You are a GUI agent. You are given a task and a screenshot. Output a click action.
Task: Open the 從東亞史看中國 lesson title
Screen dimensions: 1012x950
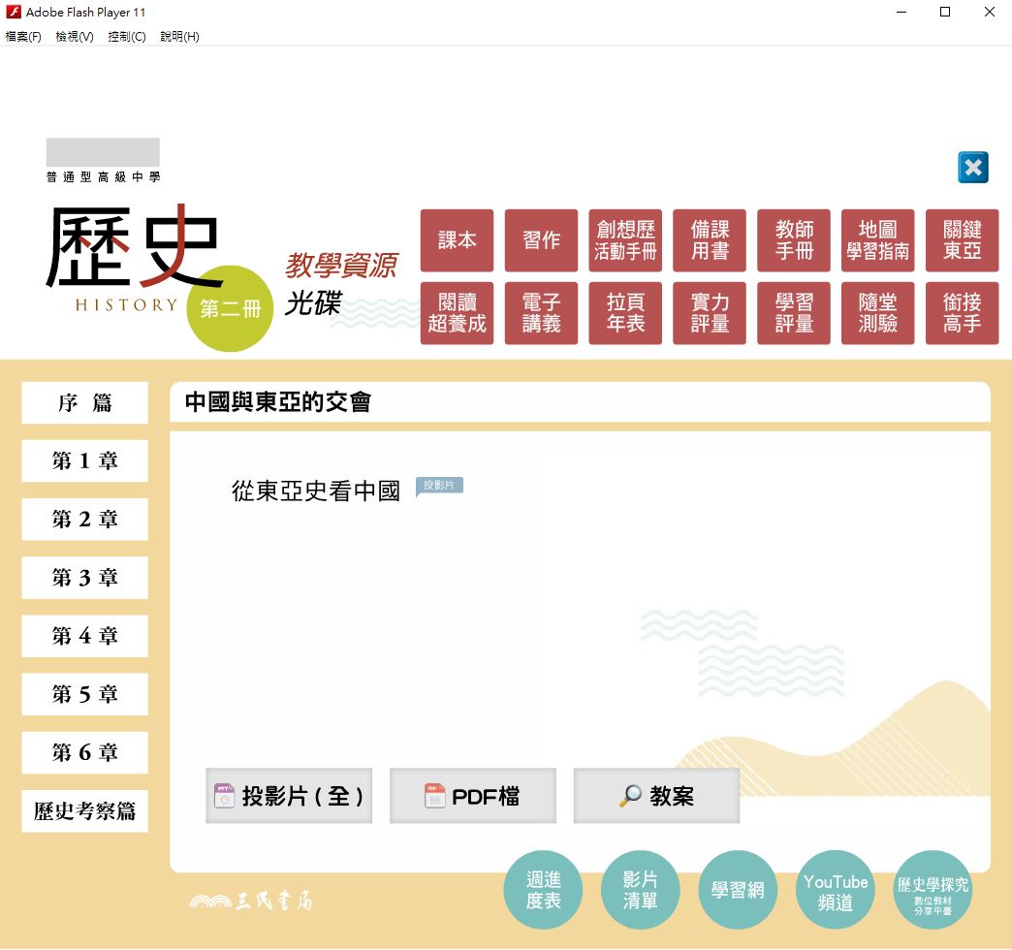click(316, 491)
